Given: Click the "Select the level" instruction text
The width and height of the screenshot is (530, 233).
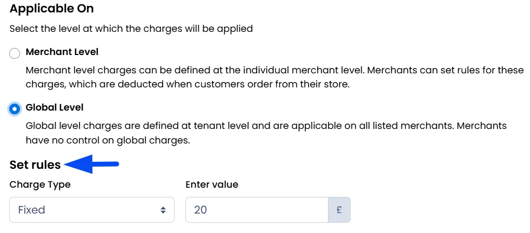Looking at the screenshot, I should pyautogui.click(x=131, y=29).
